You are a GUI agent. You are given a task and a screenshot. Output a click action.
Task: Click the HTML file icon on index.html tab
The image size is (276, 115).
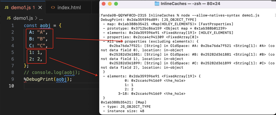pos(53,8)
